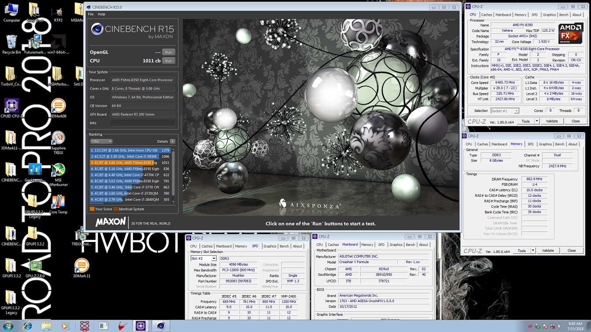Launch the MSI Afterburner desktop shortcut

coord(58,174)
